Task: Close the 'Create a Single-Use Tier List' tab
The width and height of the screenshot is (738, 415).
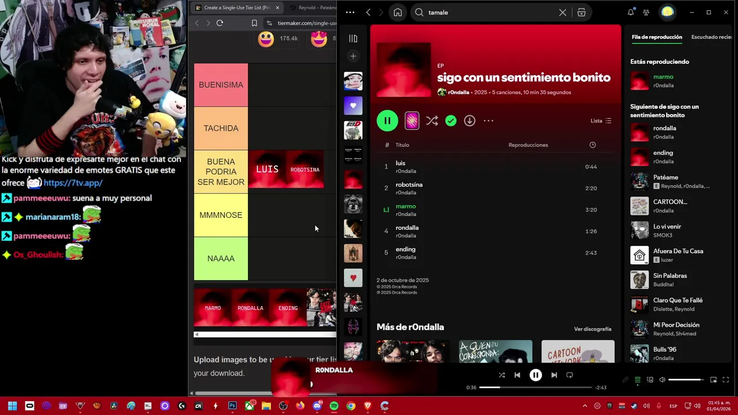Action: tap(277, 7)
